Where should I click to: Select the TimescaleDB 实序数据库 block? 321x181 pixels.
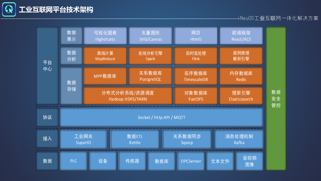point(196,76)
